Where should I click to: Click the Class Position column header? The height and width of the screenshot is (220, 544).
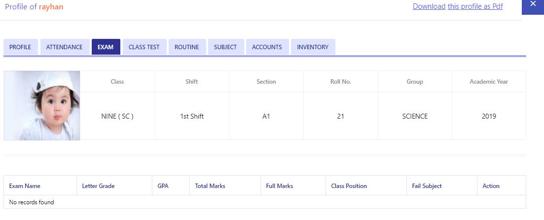349,186
